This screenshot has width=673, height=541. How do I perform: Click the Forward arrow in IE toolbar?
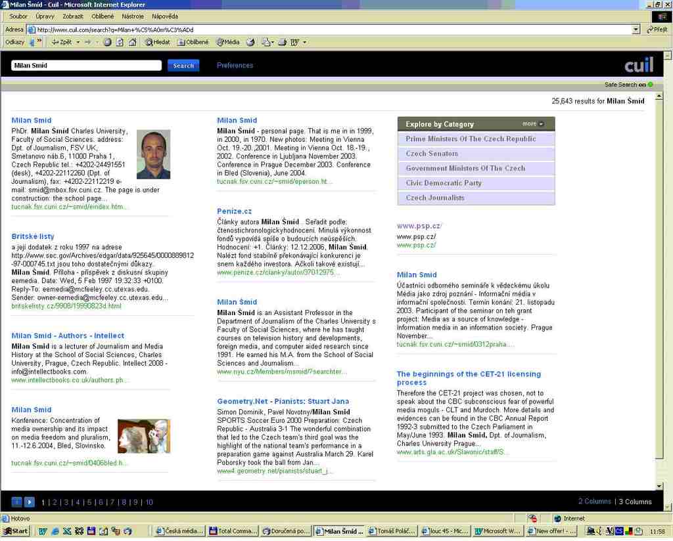[x=88, y=42]
